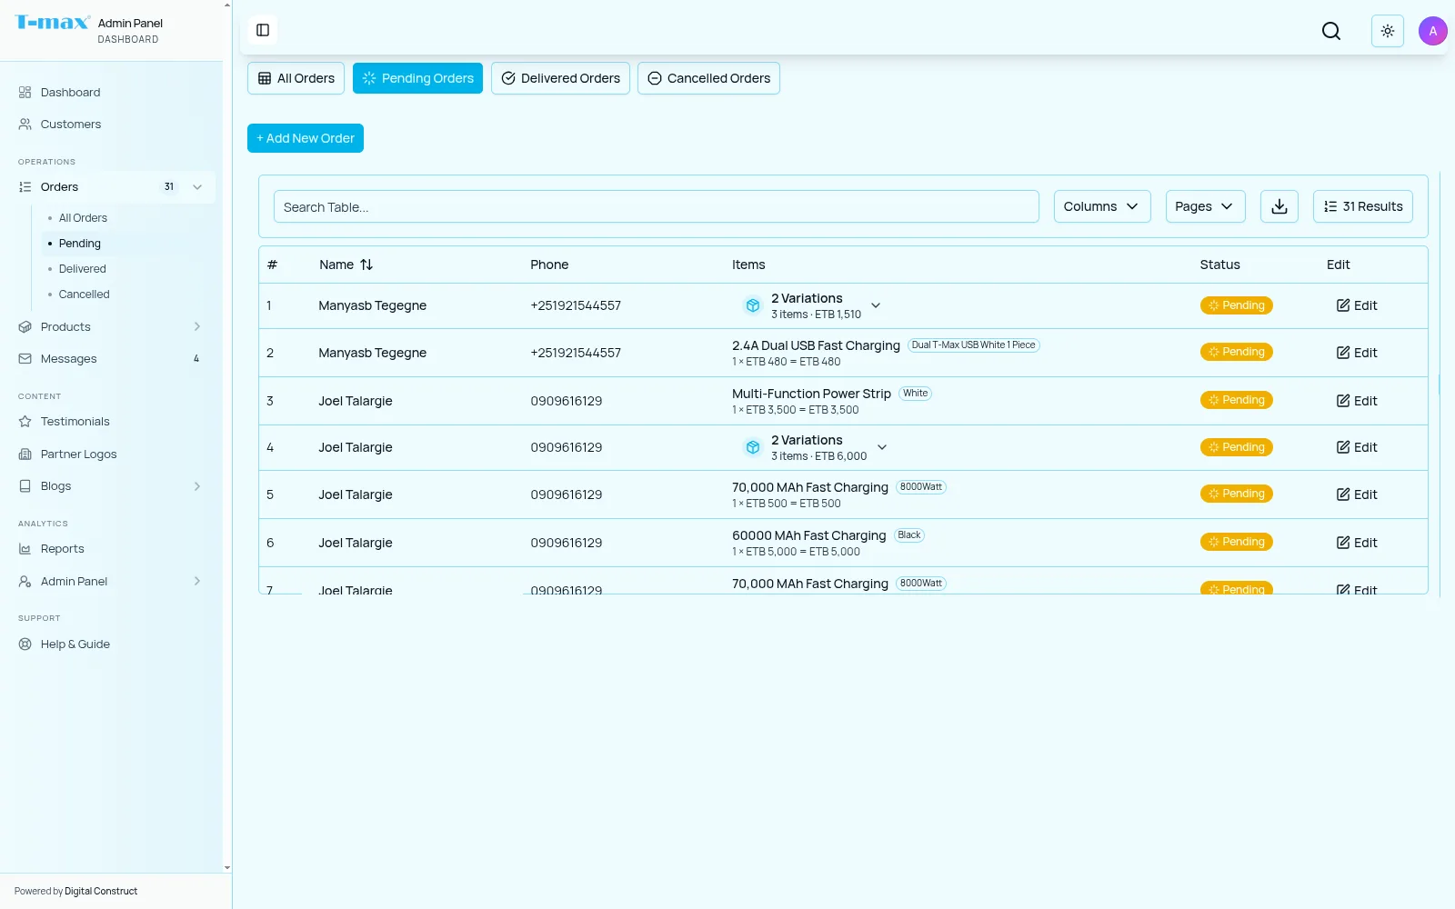Select Pending Orders tab

417,78
